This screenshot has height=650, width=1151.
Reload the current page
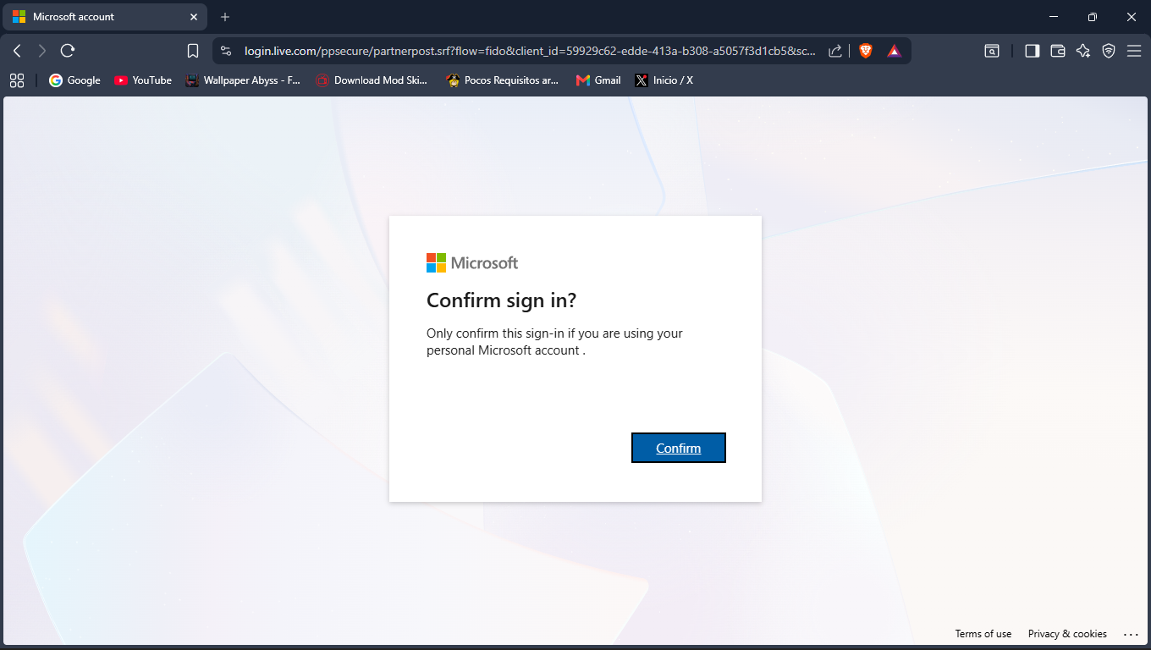coord(68,51)
